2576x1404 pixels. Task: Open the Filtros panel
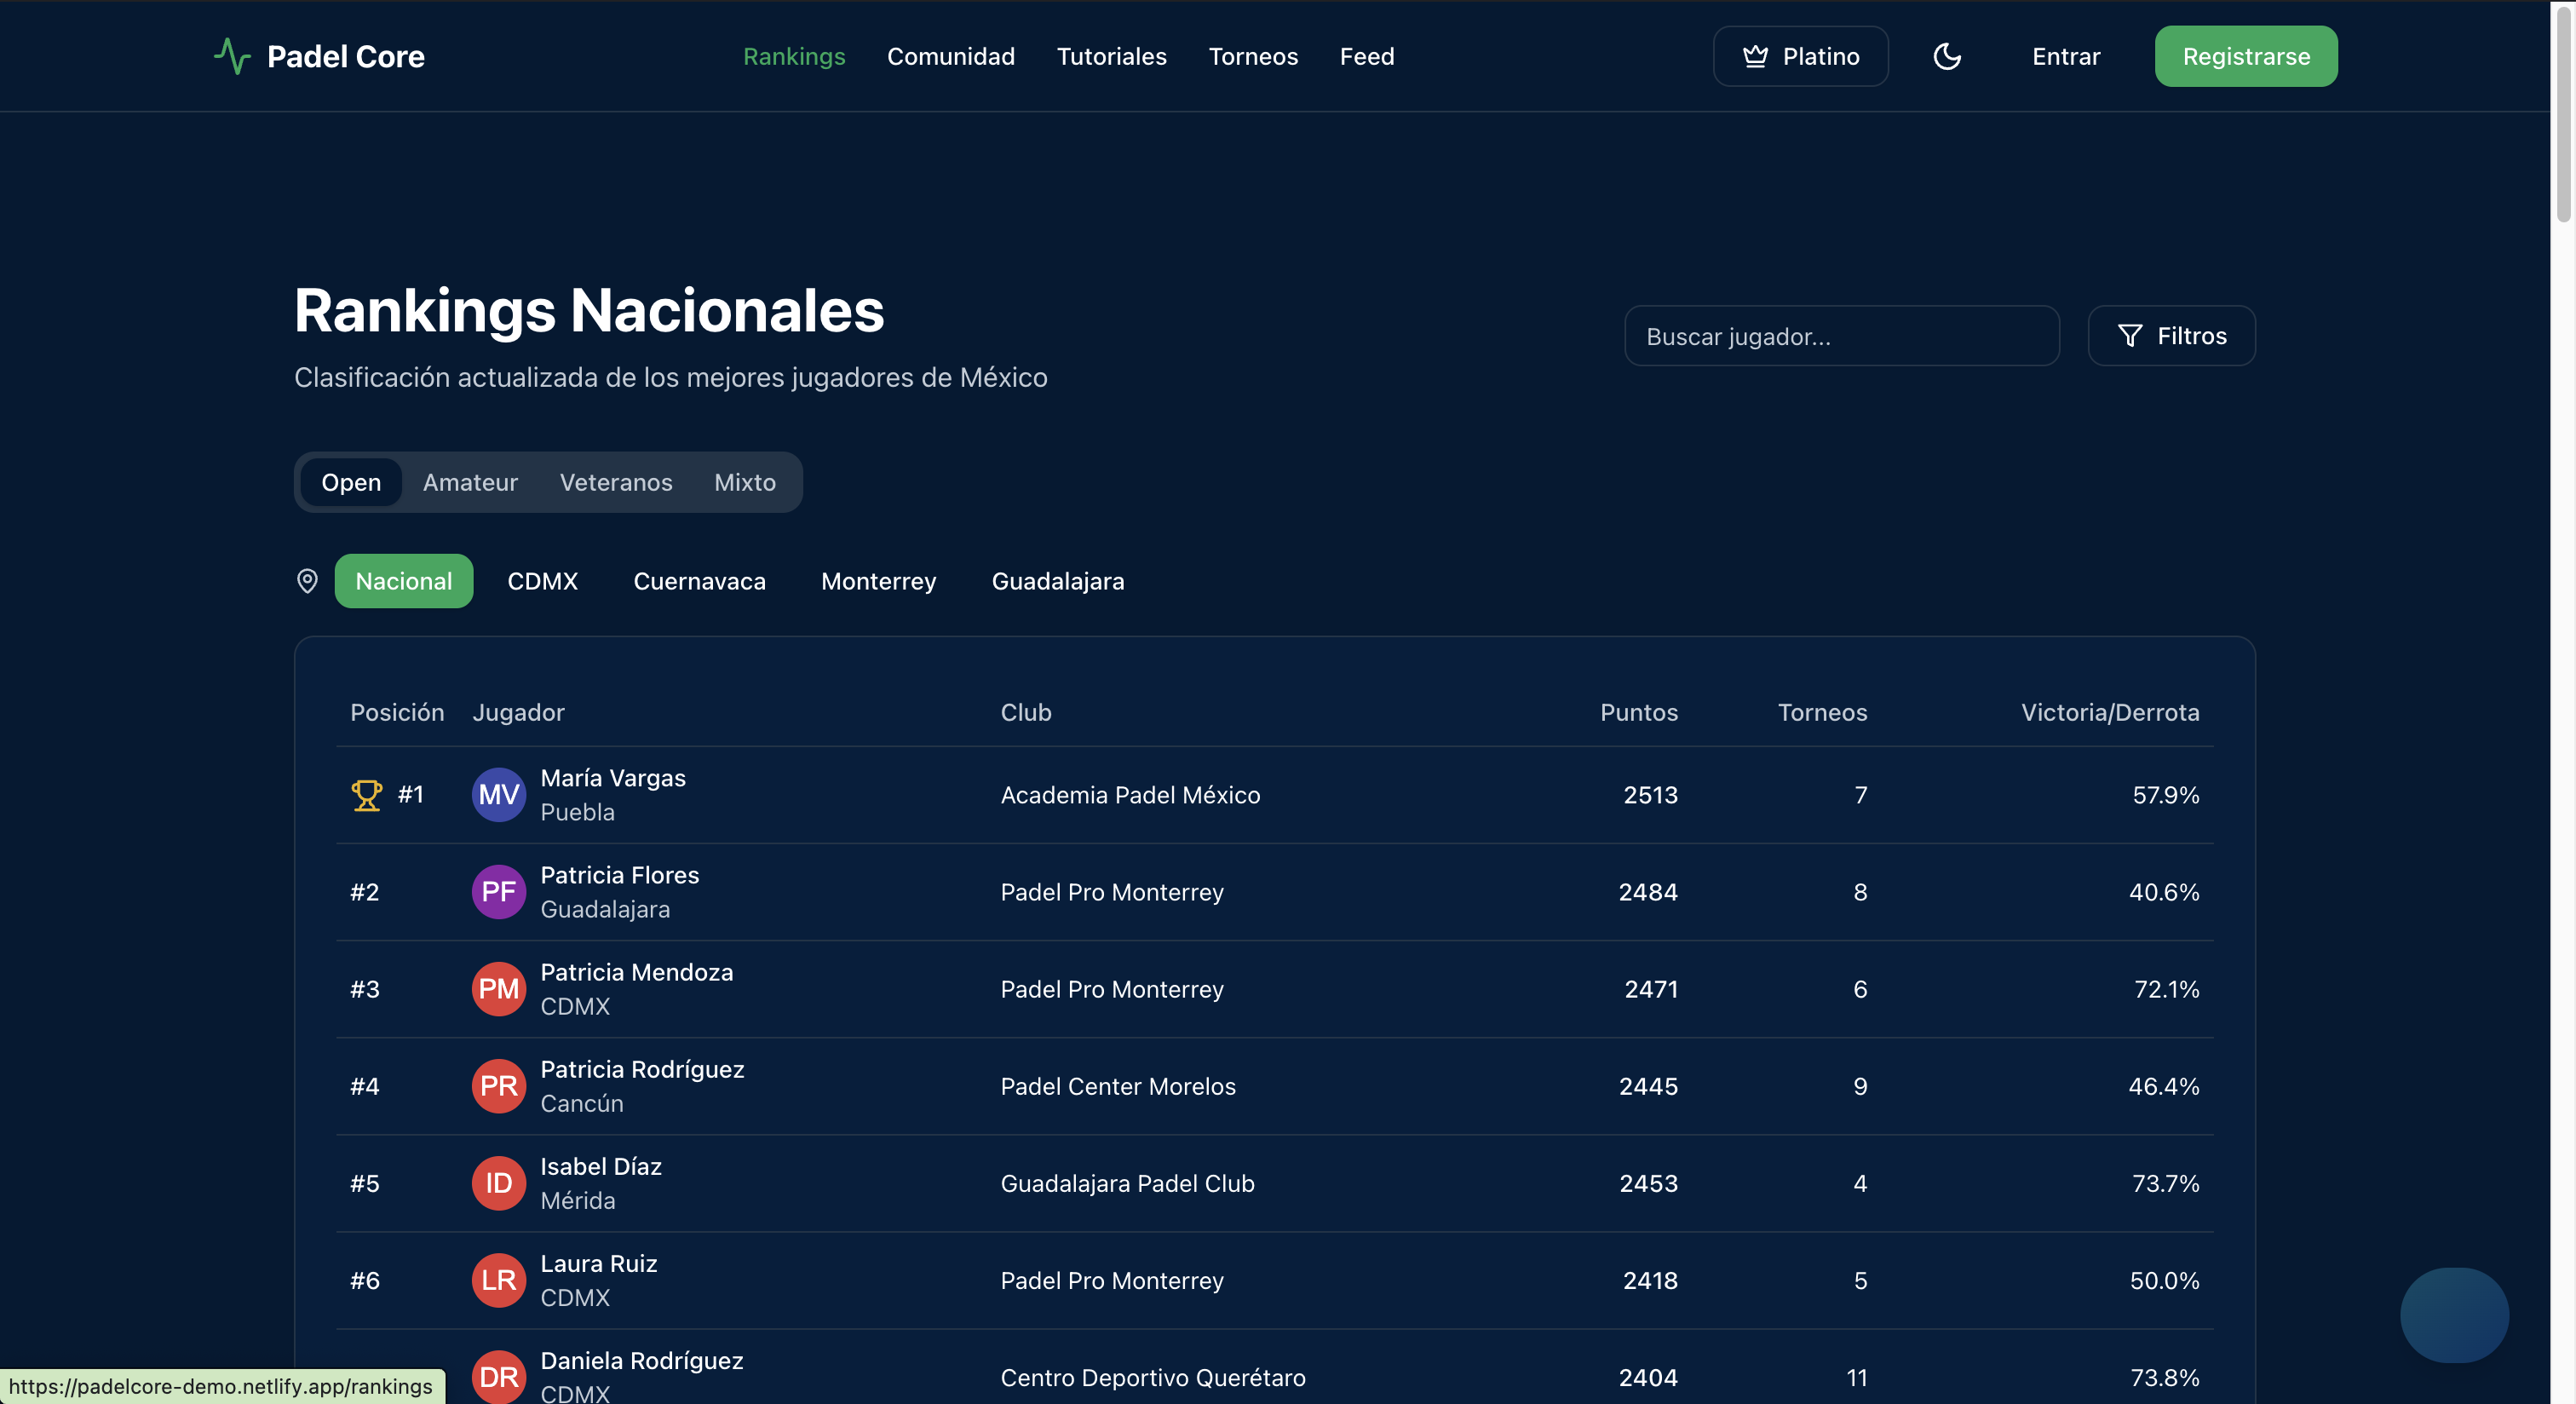tap(2171, 335)
